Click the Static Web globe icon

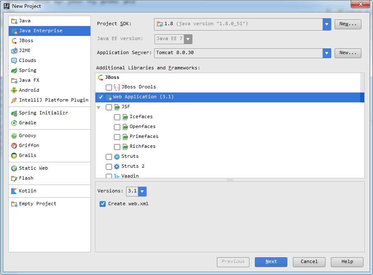pos(14,168)
